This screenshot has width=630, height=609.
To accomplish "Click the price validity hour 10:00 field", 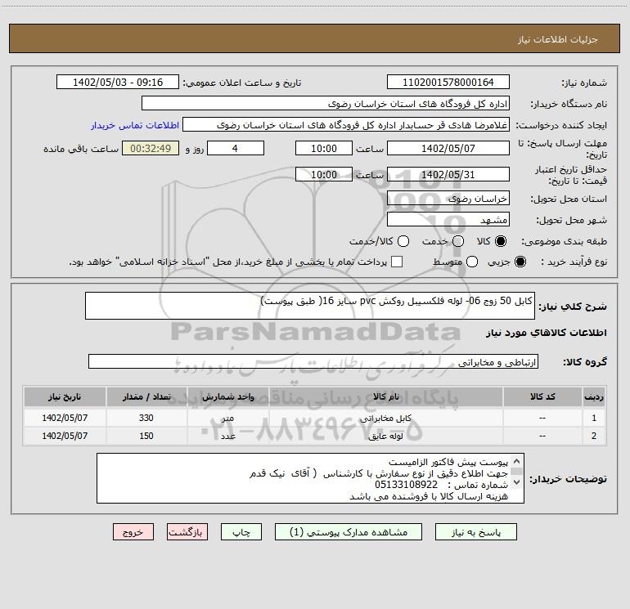I will 324,174.
